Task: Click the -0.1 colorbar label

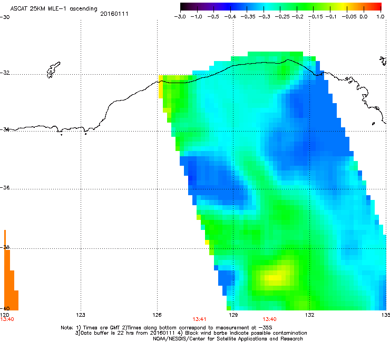Action: 331,17
